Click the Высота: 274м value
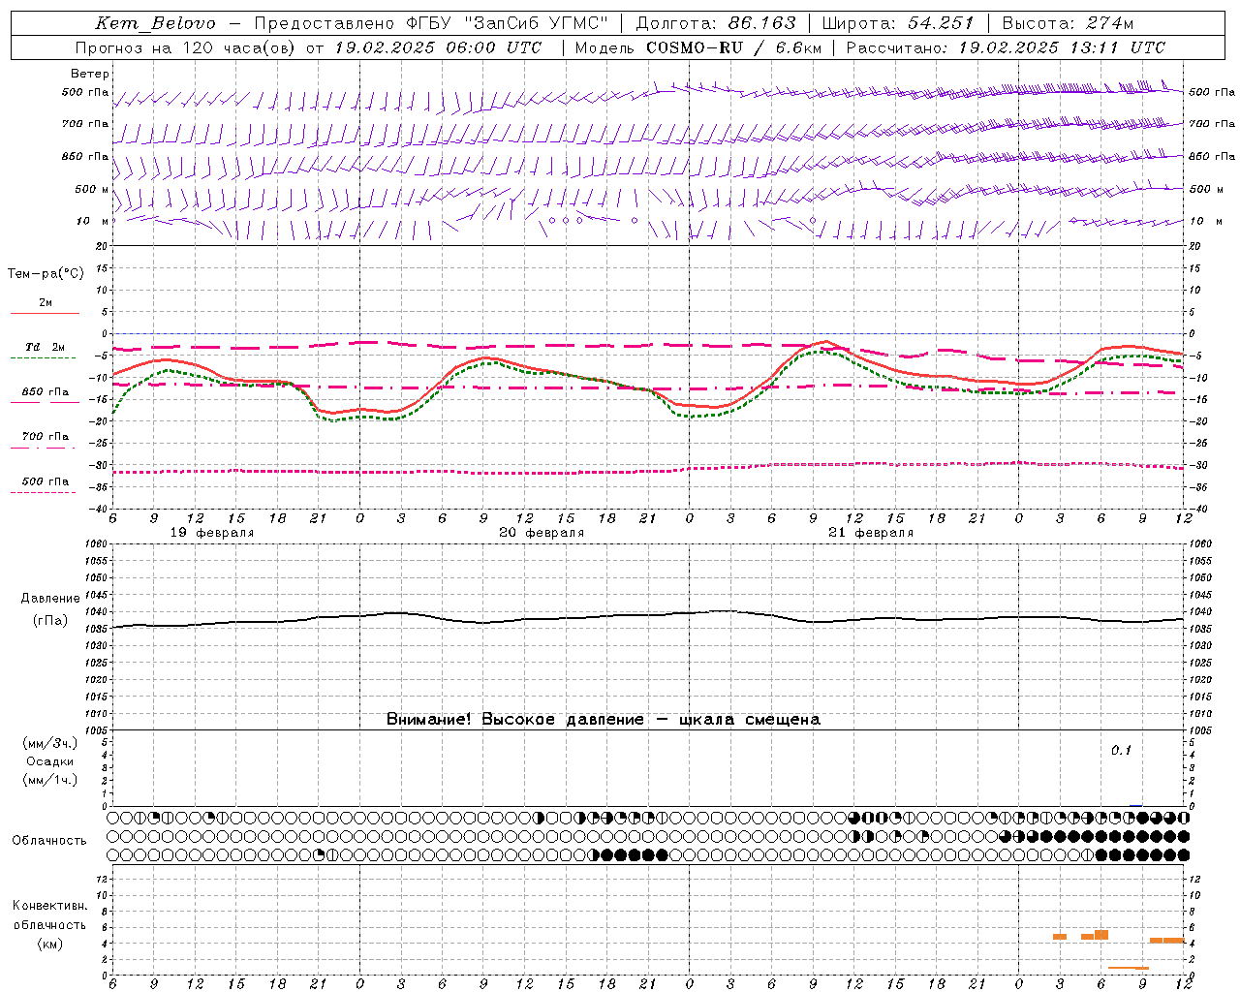 pyautogui.click(x=1068, y=23)
